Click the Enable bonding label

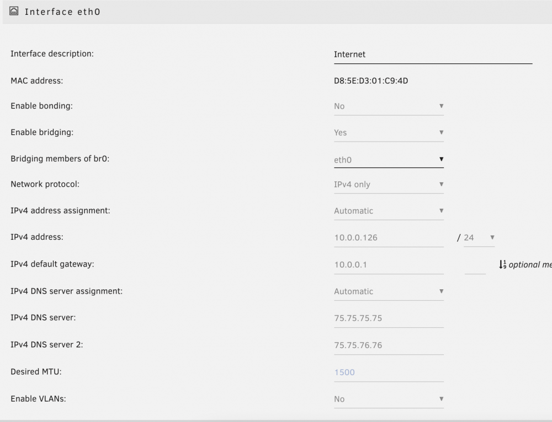click(41, 106)
